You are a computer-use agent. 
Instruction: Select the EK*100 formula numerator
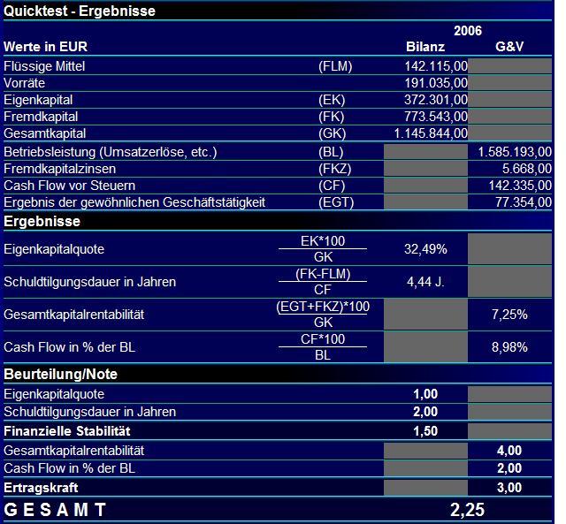323,241
